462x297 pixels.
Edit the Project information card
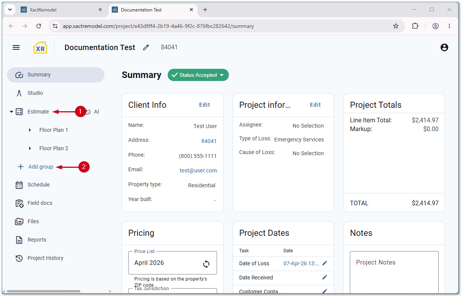pyautogui.click(x=315, y=105)
